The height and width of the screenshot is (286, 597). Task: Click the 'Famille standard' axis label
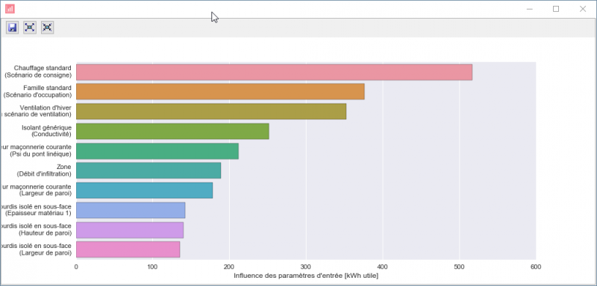(x=47, y=88)
